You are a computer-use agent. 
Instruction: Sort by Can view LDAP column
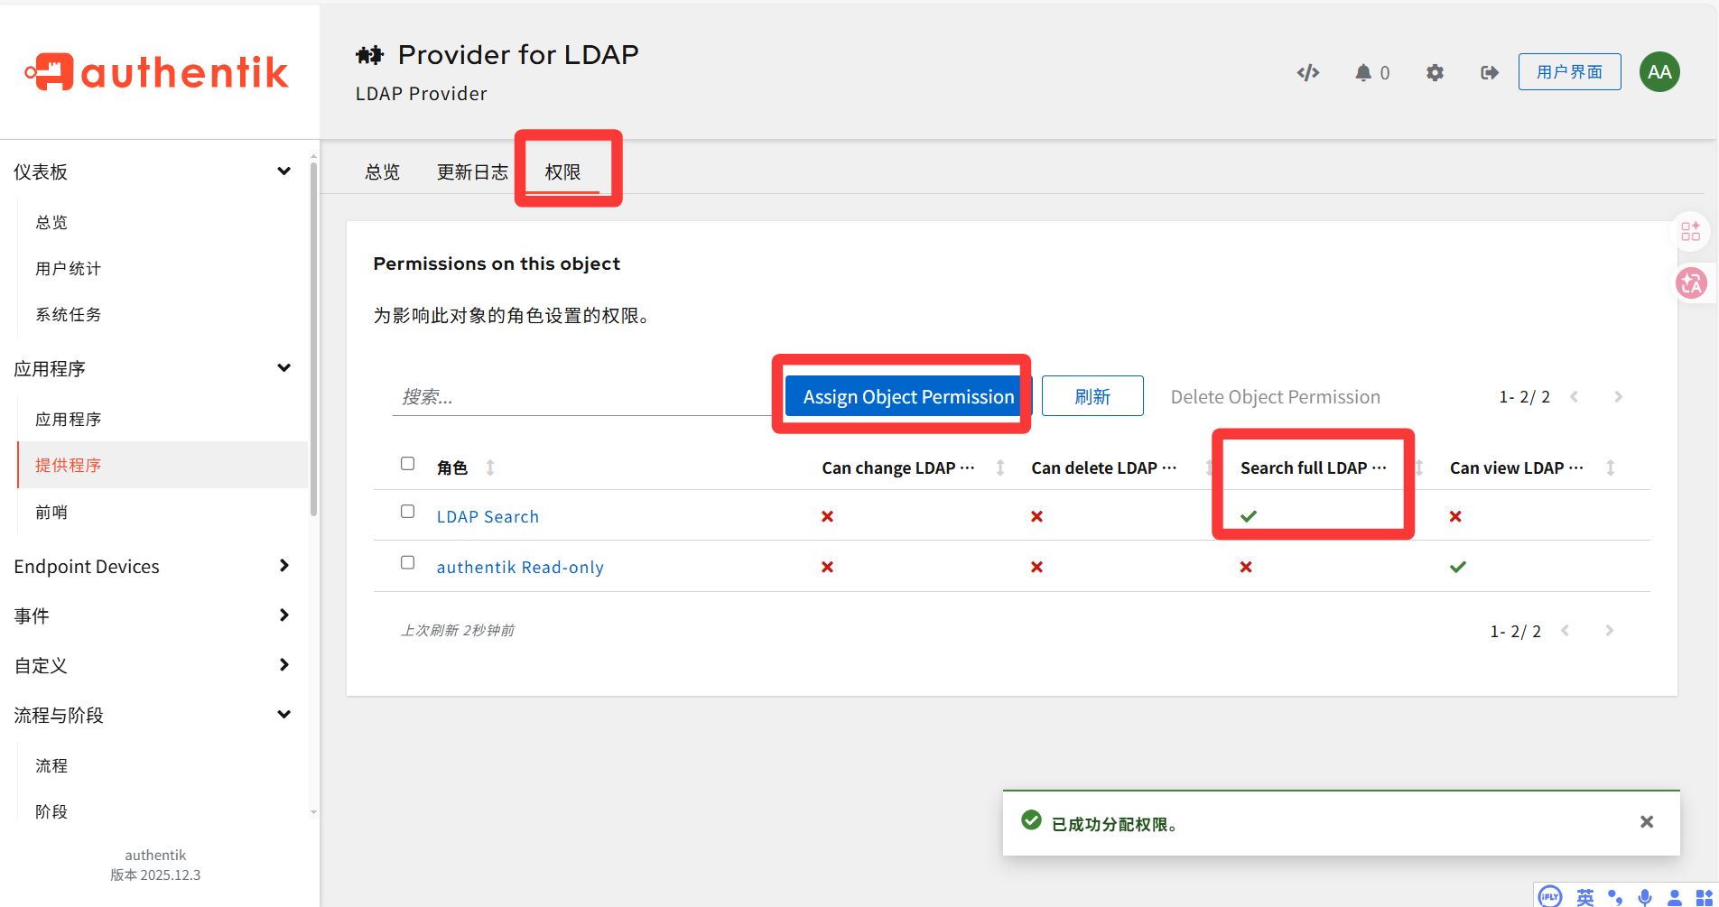[x=1611, y=467]
